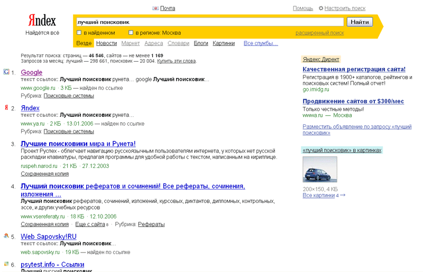The height and width of the screenshot is (272, 423).
Task: Open 'Лучшие поисковики мира и Рунета!' result
Action: 78,144
